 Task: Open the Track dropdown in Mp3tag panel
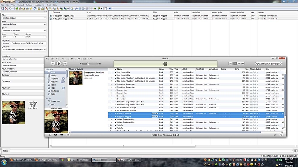click(24, 37)
